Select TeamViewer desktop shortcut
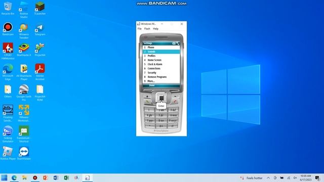Screen dimensions: 324x182 pos(24,153)
